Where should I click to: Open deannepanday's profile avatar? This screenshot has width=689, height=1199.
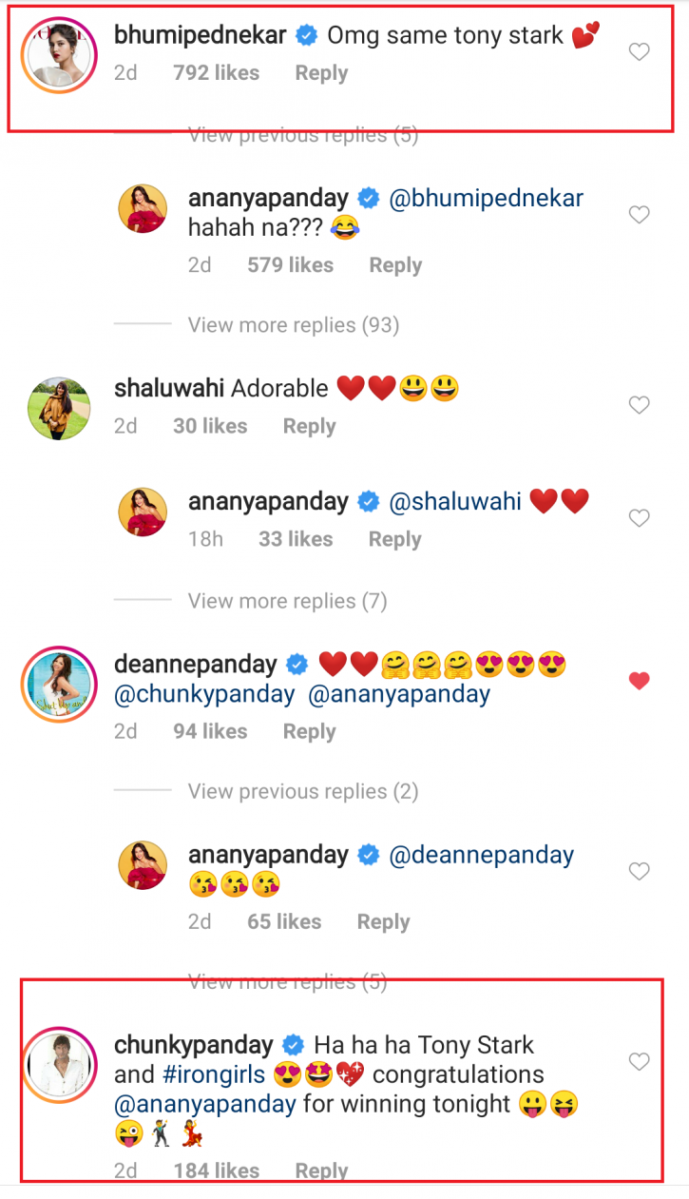click(x=60, y=685)
